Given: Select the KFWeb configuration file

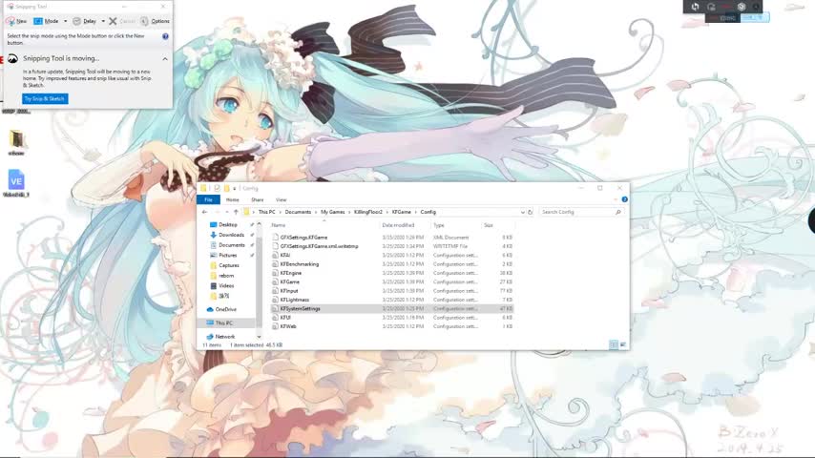Looking at the screenshot, I should click(392, 326).
